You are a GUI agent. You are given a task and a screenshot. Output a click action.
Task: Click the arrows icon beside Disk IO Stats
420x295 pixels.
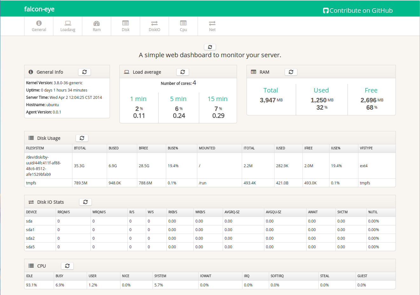[x=31, y=202]
